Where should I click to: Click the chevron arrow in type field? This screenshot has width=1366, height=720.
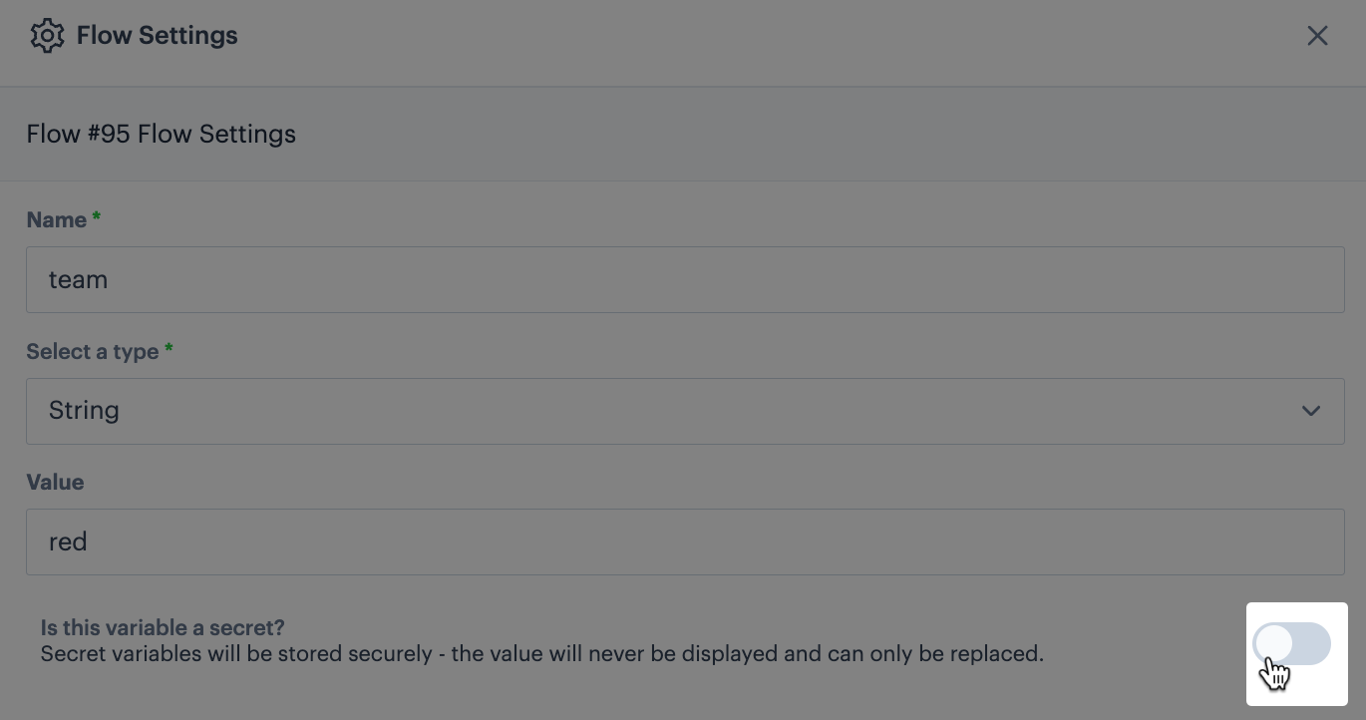coord(1310,411)
